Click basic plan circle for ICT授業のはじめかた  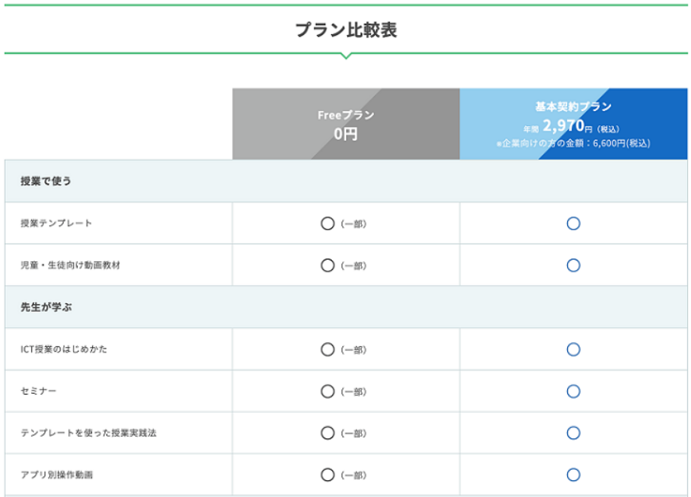point(573,349)
